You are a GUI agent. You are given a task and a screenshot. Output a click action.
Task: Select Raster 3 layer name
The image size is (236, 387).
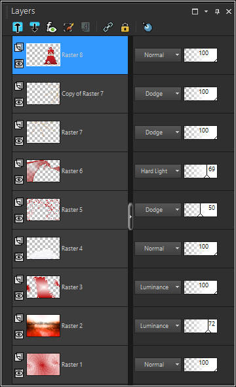click(x=72, y=287)
